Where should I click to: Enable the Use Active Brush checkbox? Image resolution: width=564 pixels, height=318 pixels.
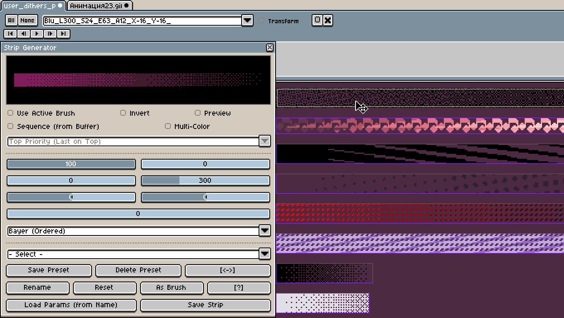coord(10,113)
